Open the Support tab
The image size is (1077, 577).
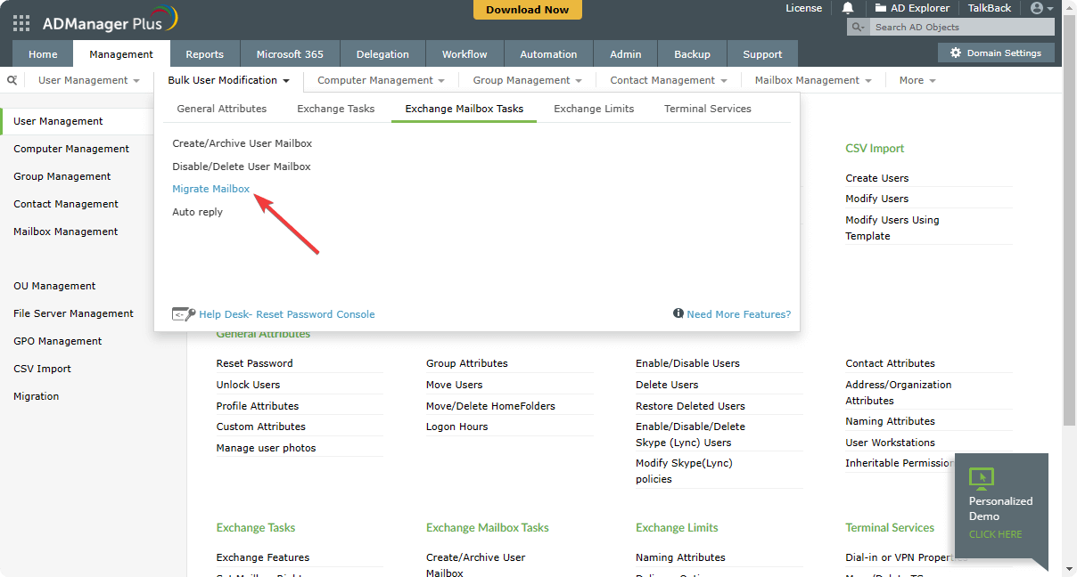762,54
